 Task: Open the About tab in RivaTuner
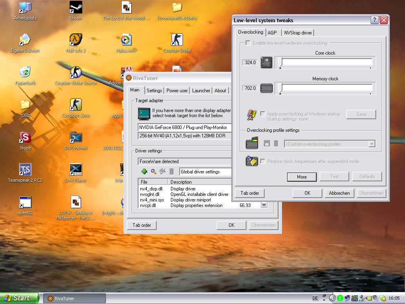coord(220,91)
